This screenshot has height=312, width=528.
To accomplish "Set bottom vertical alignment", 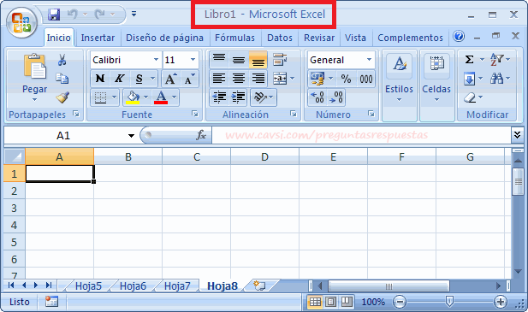I will tap(258, 60).
